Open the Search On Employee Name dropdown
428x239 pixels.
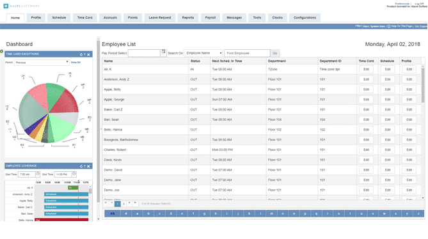203,53
